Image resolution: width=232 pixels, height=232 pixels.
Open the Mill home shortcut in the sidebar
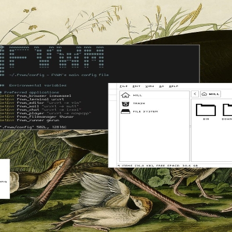(154, 95)
